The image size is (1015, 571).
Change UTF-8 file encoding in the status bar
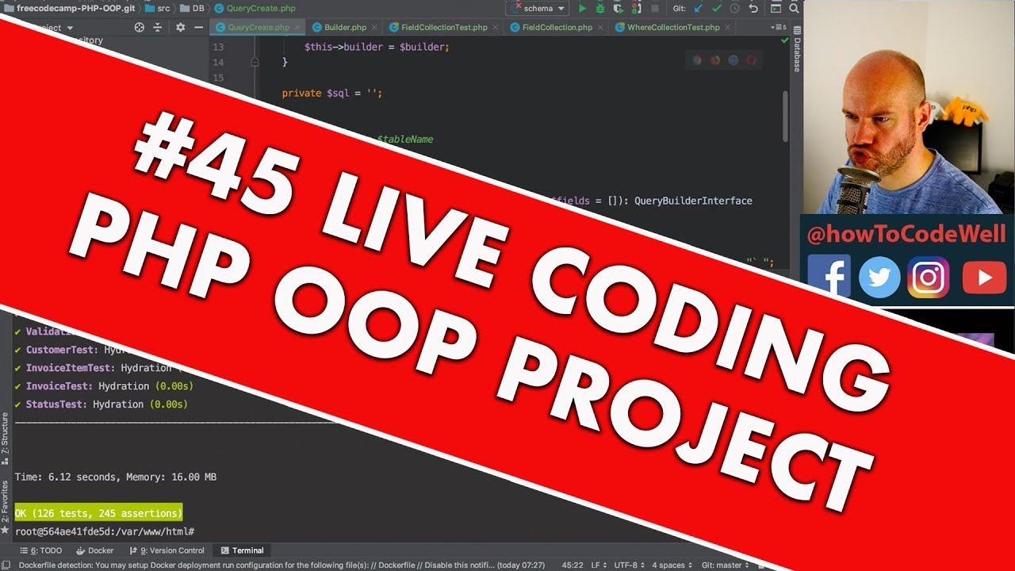[x=628, y=565]
